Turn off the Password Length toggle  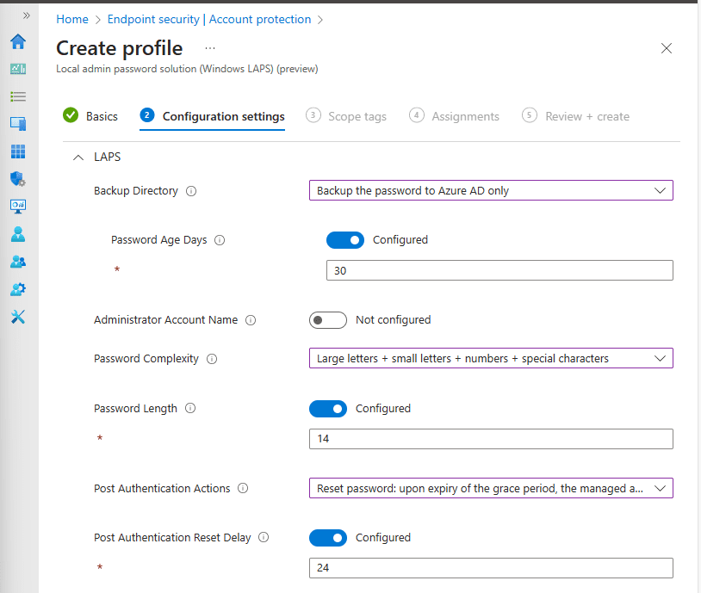pyautogui.click(x=328, y=408)
